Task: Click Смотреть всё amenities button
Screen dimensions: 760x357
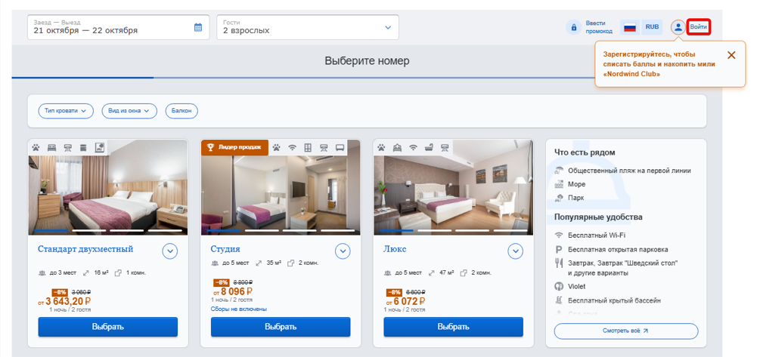Action: 626,331
